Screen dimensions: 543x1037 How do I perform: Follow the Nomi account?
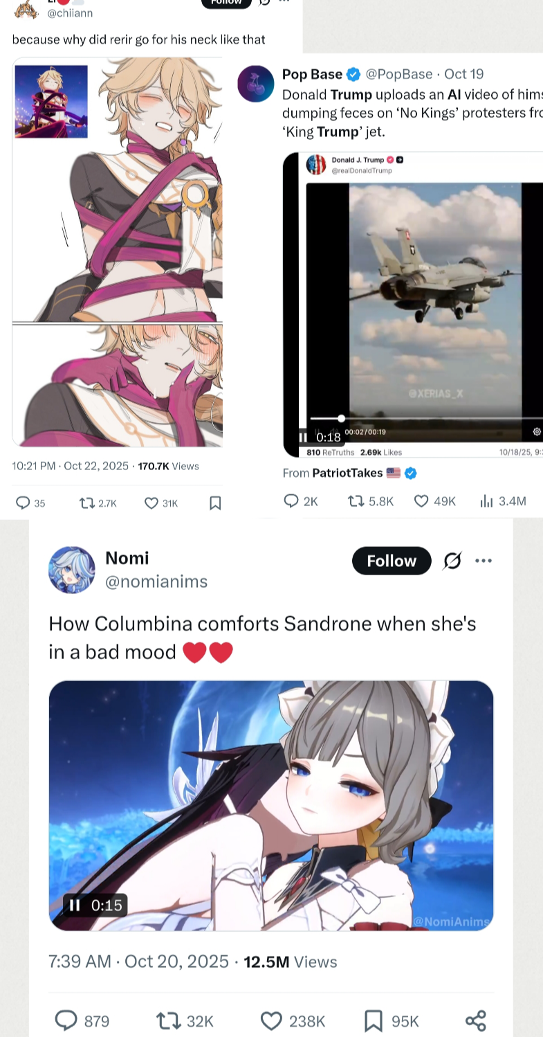(x=392, y=561)
